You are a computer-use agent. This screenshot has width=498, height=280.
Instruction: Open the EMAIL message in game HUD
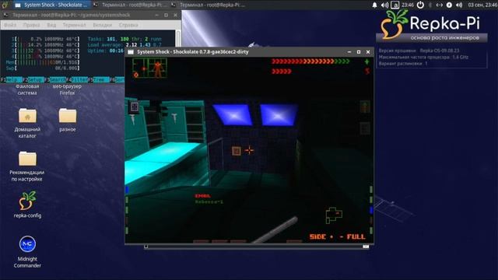tap(202, 196)
